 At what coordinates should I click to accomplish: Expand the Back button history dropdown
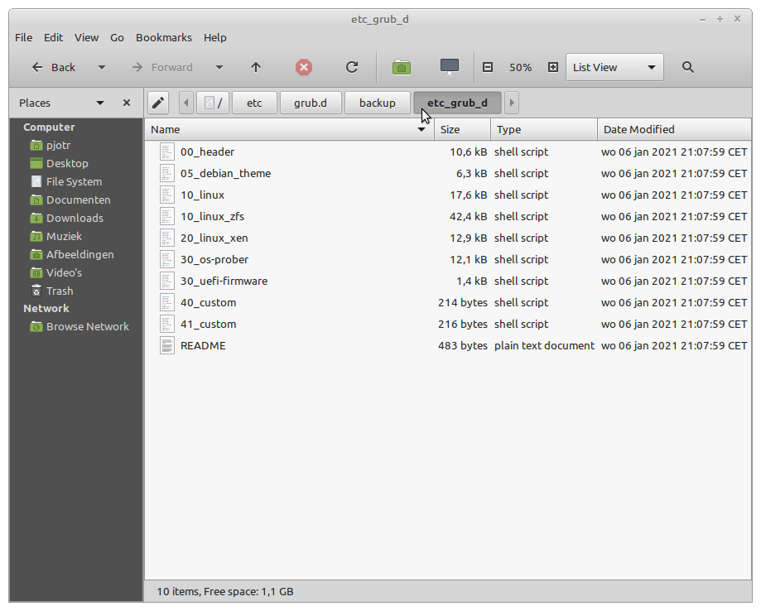pyautogui.click(x=100, y=67)
